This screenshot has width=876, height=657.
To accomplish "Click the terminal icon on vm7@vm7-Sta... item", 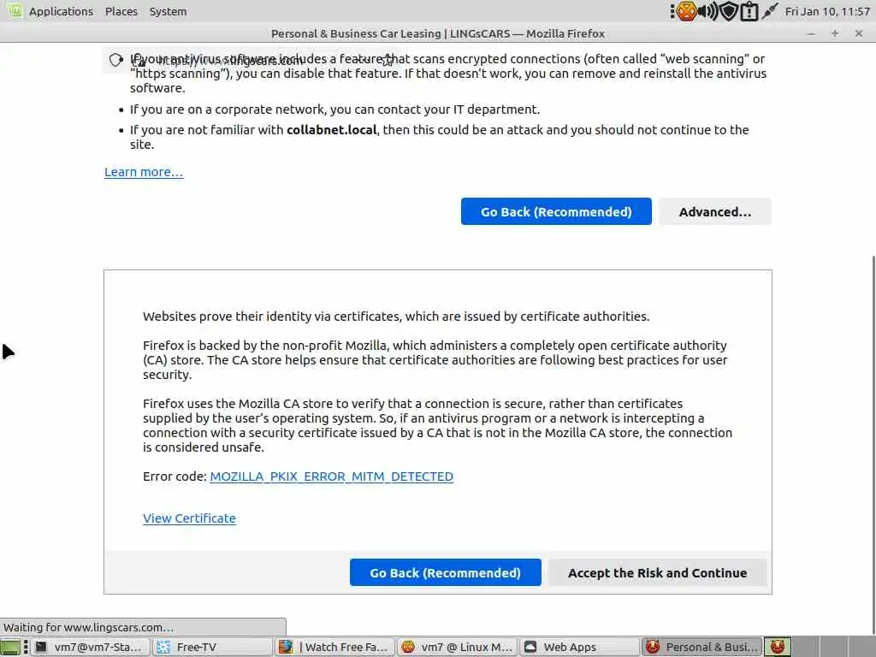I will 41,647.
